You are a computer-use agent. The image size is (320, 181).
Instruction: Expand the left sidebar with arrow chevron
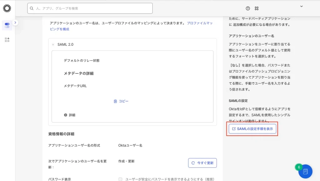click(x=15, y=23)
